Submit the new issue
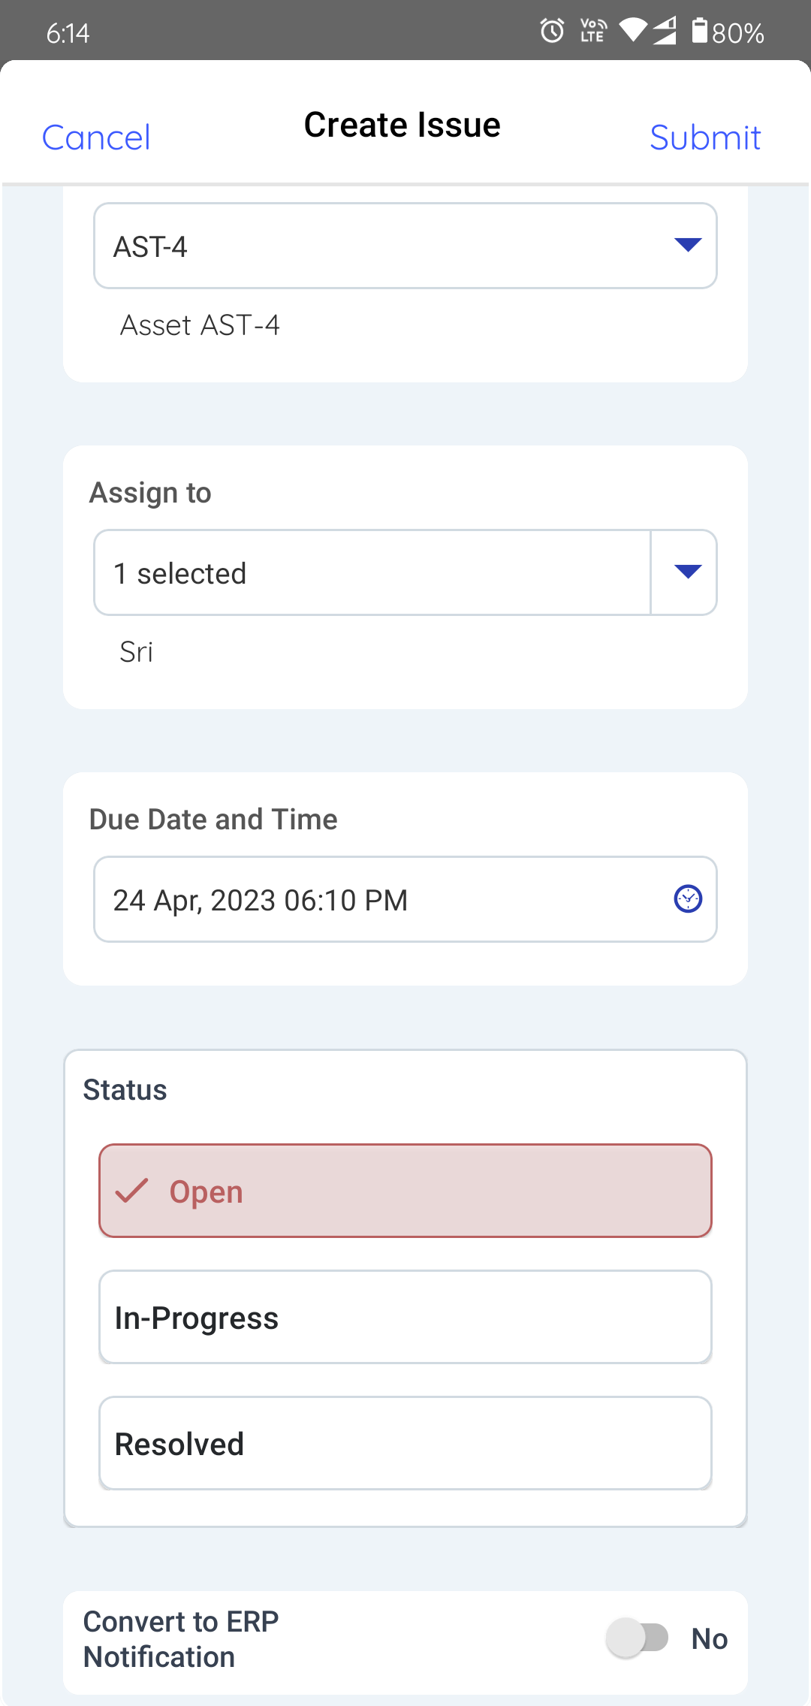The height and width of the screenshot is (1706, 811). click(704, 137)
